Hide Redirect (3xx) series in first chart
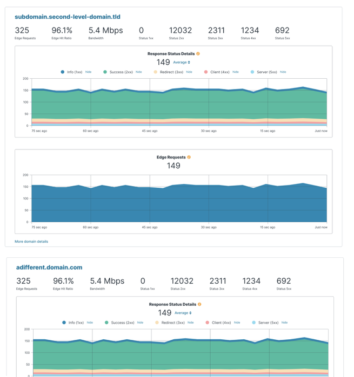Screen dimensions: 354x377 tap(189, 72)
